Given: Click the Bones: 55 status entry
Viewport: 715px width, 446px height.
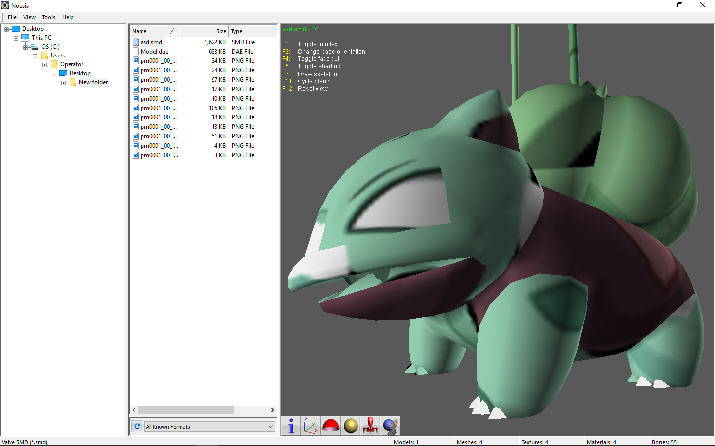Looking at the screenshot, I should tap(682, 442).
